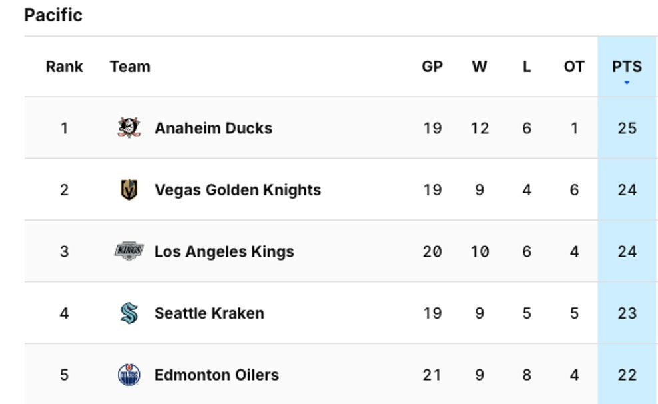Image resolution: width=658 pixels, height=404 pixels.
Task: Sort the table by OT column
Action: (574, 67)
